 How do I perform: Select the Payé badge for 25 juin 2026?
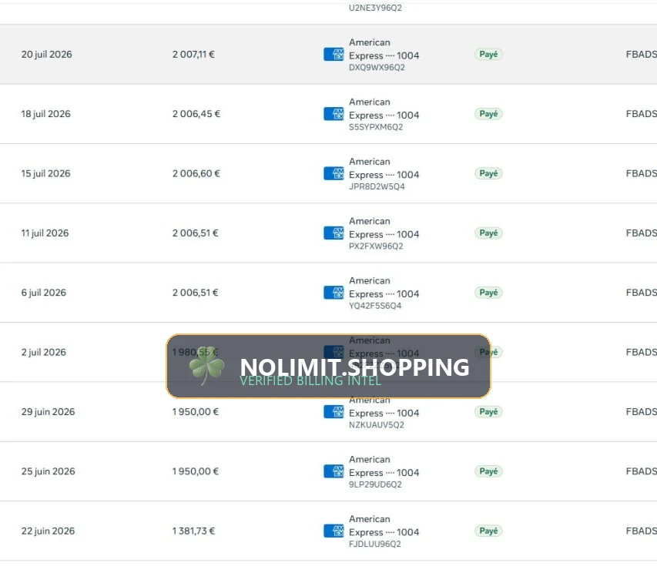point(488,471)
